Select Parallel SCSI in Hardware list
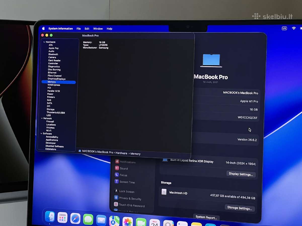302x226 pixels. pos(54,91)
